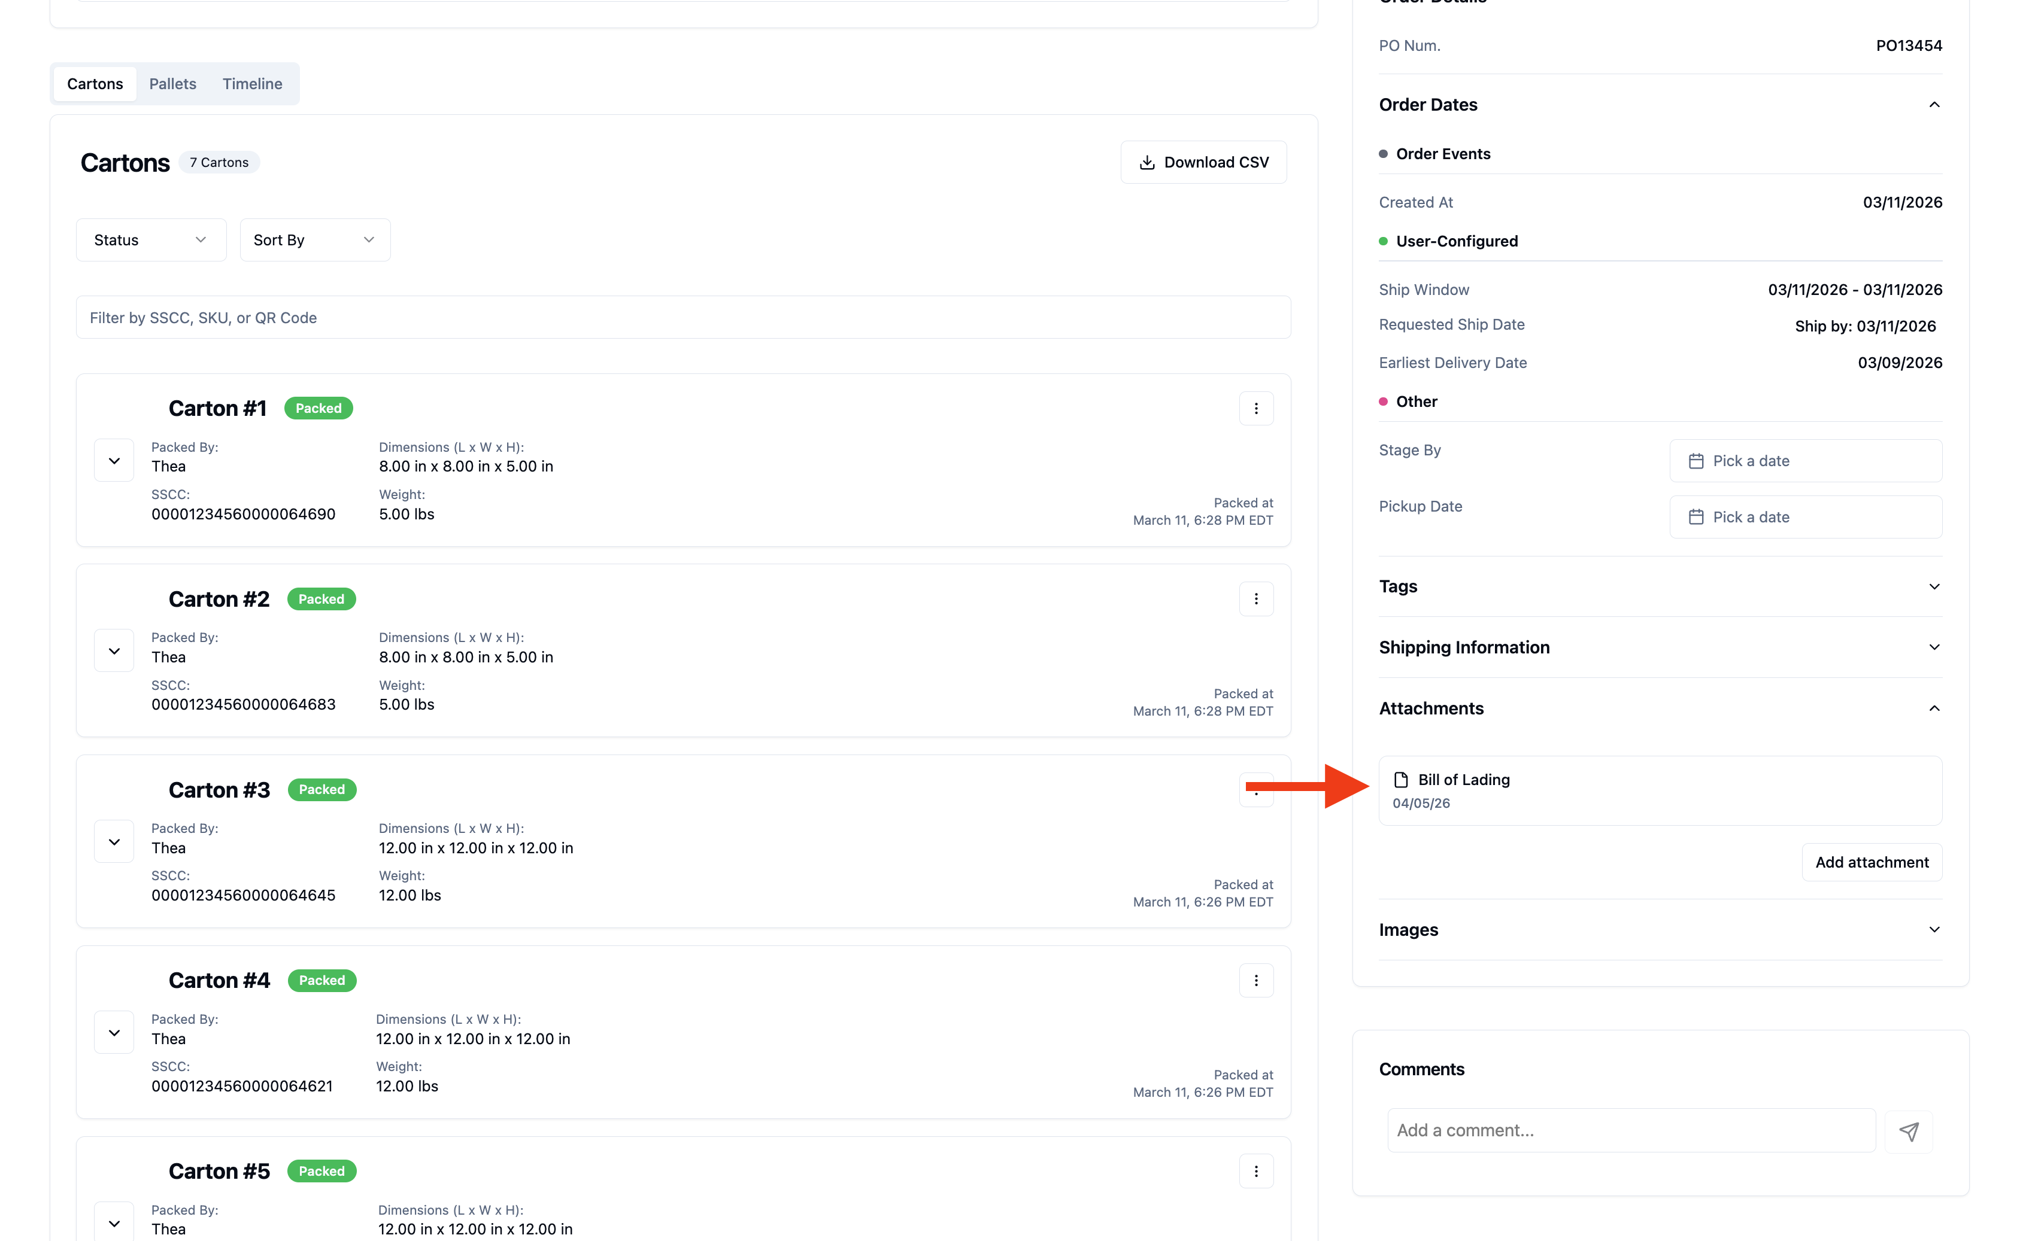Click the Carton #3 heading
2020x1241 pixels.
click(x=219, y=790)
